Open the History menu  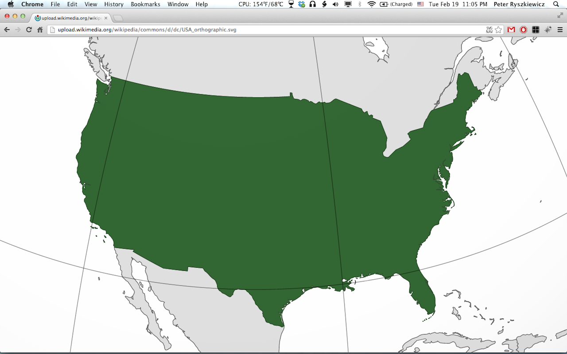tap(114, 4)
